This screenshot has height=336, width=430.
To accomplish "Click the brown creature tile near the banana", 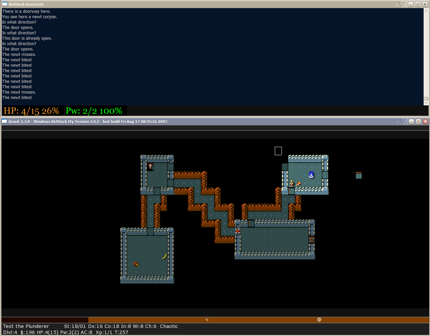I will point(137,264).
